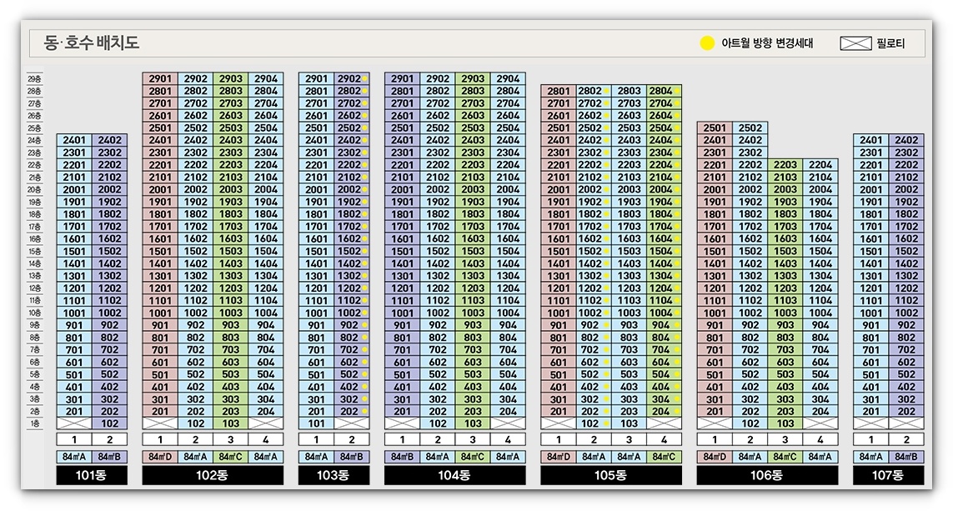Click unit 1504 in 102동
Image resolution: width=953 pixels, height=511 pixels.
[266, 251]
